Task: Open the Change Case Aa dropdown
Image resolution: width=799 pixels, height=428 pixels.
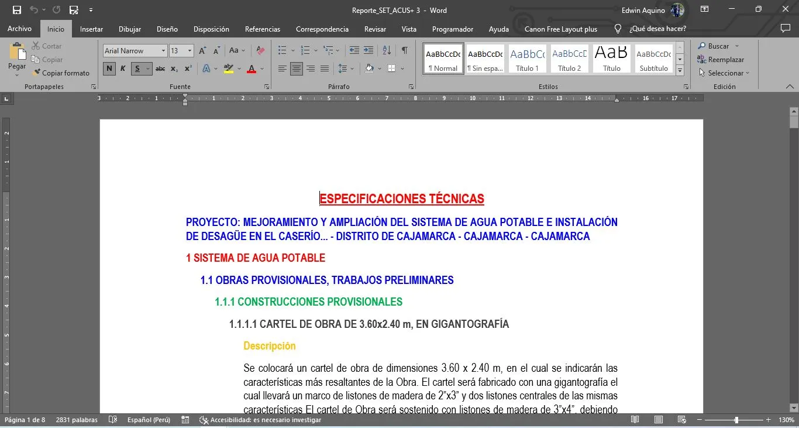Action: [x=237, y=51]
